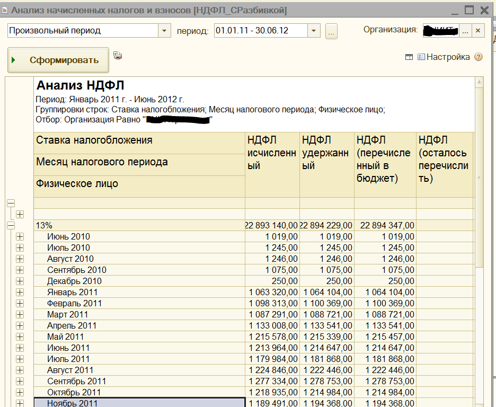Image resolution: width=496 pixels, height=407 pixels.
Task: Click the НДФЛ исчисленный column header
Action: pos(272,164)
